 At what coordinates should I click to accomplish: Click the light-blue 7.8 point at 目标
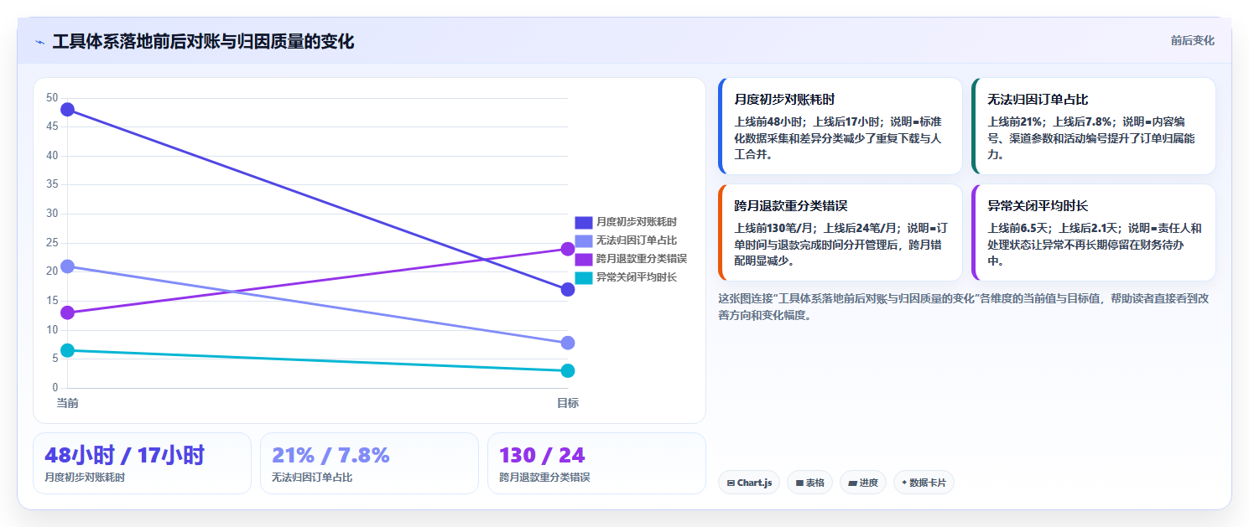coord(568,343)
